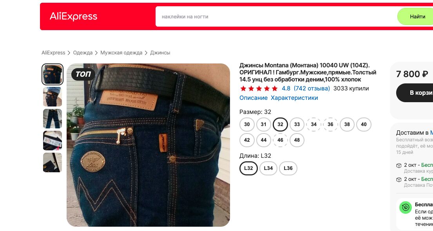Select length L34
The width and height of the screenshot is (433, 231).
268,168
